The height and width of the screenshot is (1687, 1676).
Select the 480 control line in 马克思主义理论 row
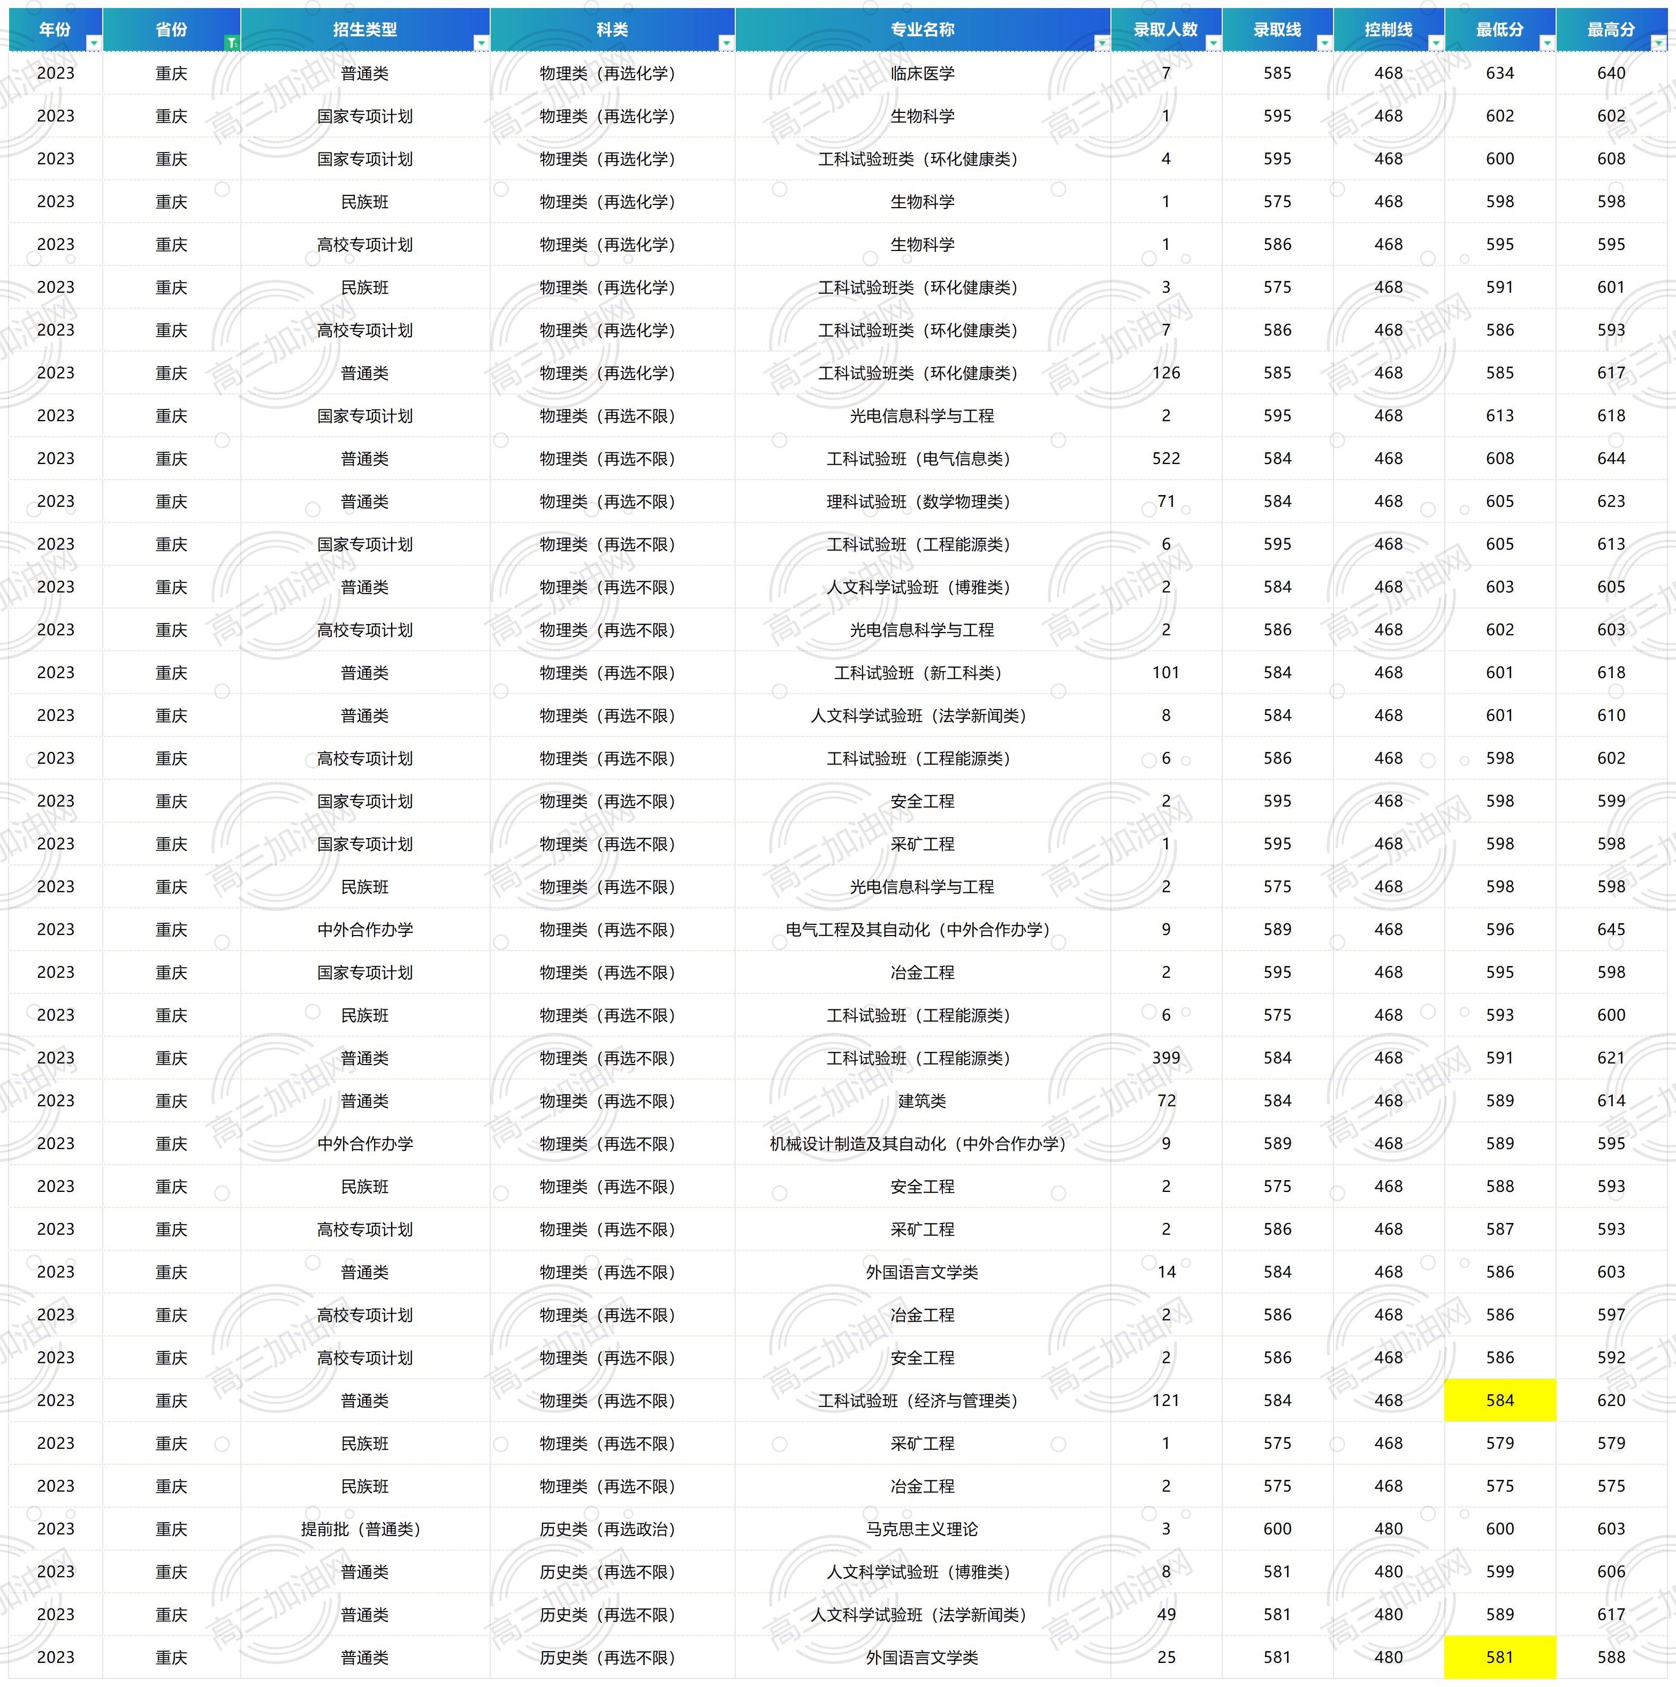[x=1389, y=1529]
